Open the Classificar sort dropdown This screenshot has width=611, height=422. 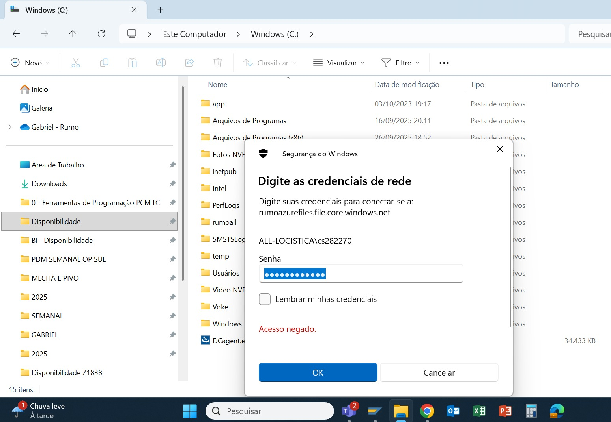(x=270, y=63)
